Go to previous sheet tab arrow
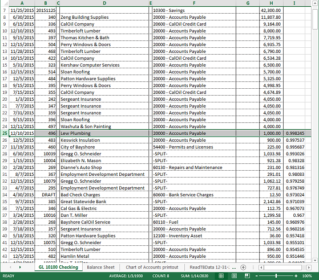 click(10, 267)
